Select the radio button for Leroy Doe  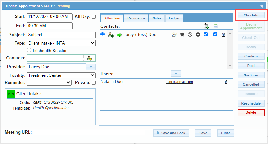click(103, 34)
